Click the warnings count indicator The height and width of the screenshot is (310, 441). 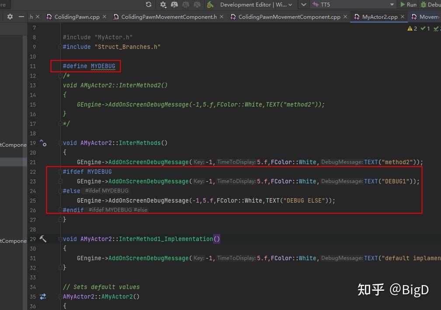412,28
